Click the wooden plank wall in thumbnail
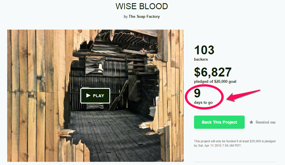 (x=36, y=91)
